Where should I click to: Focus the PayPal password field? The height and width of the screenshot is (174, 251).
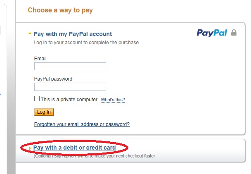point(70,87)
